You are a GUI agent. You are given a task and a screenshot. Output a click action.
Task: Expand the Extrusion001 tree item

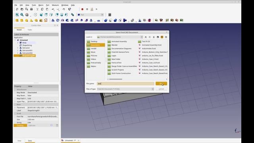coord(17,50)
